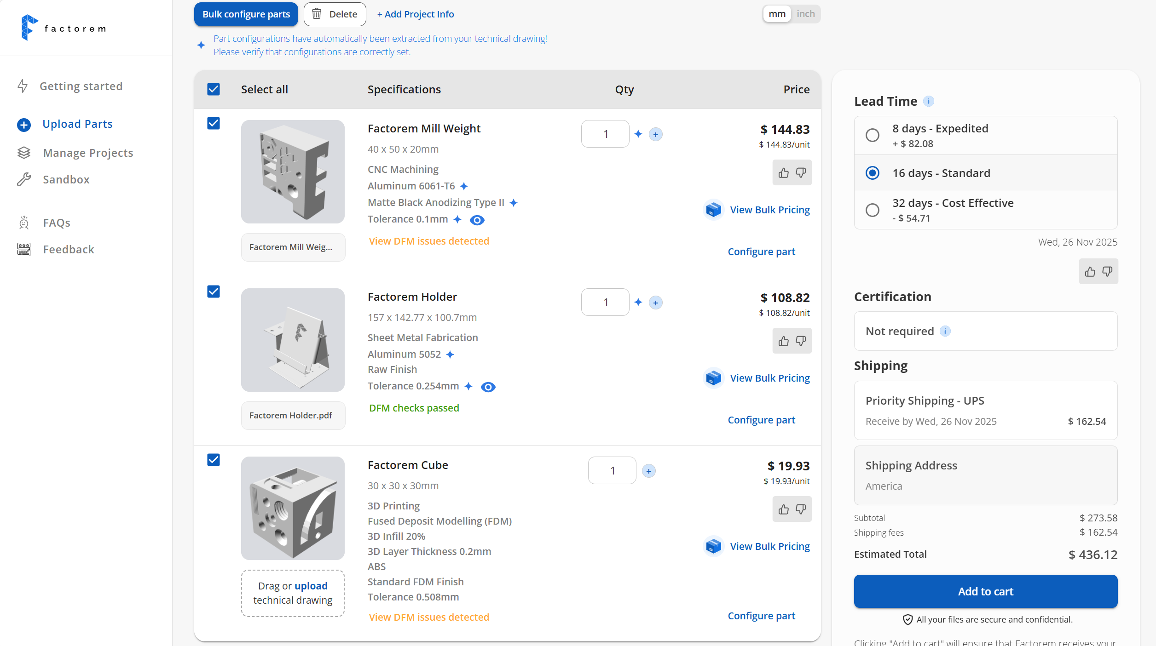Click the eye icon beside Tolerance 0.1mm
The image size is (1156, 646).
(x=477, y=220)
